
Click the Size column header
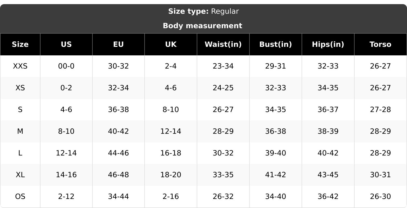20,44
